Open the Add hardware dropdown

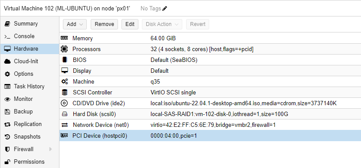pos(75,24)
